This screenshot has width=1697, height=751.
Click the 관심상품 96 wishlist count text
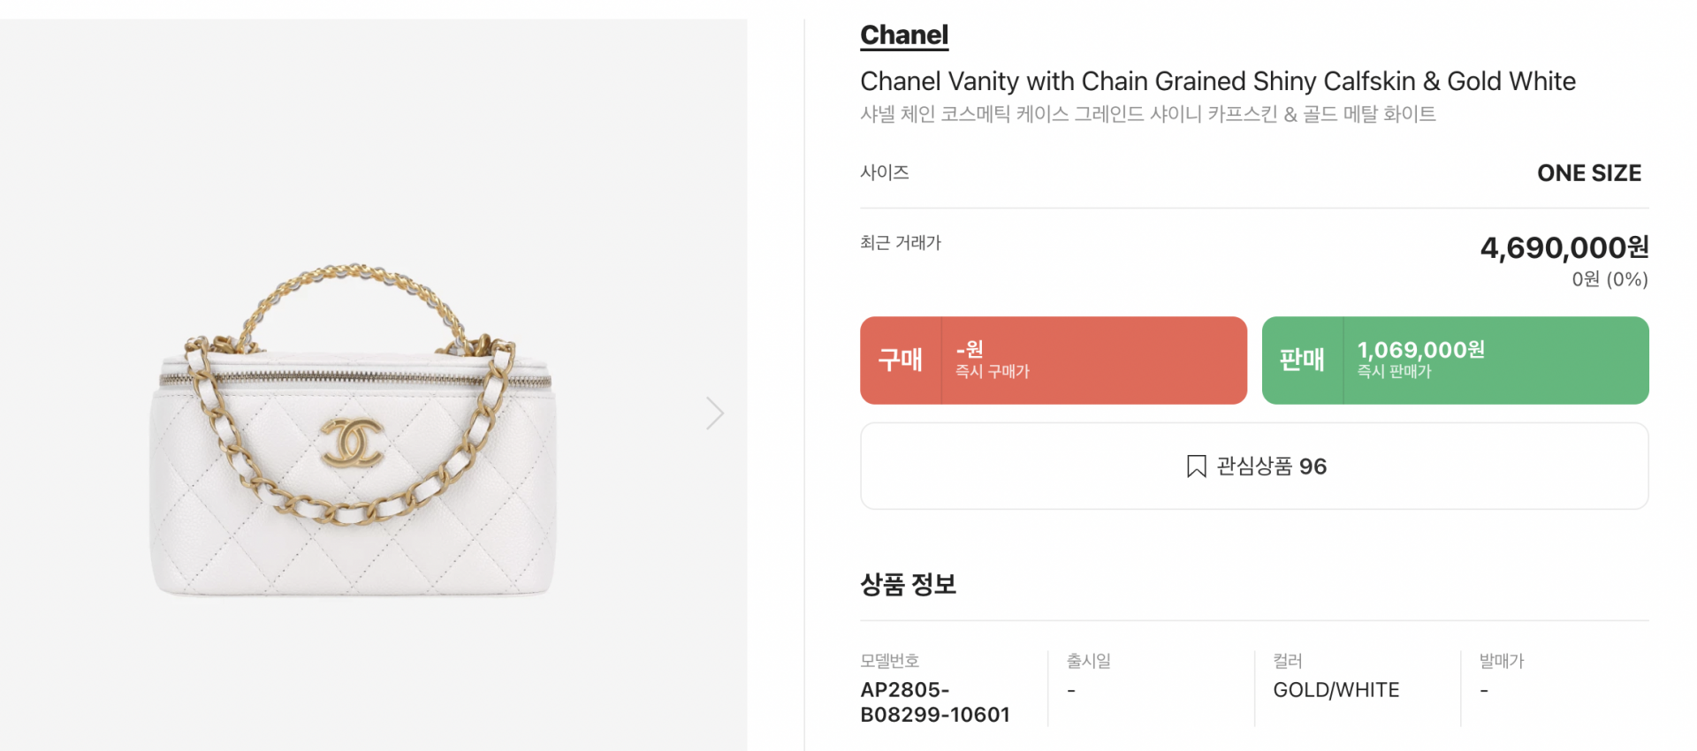click(x=1271, y=466)
